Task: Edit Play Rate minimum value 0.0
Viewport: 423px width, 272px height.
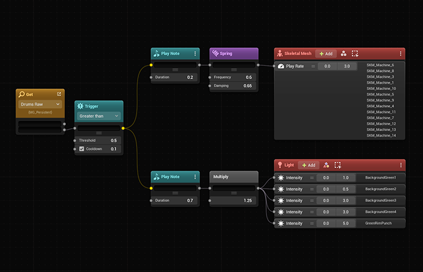Action: click(x=328, y=66)
